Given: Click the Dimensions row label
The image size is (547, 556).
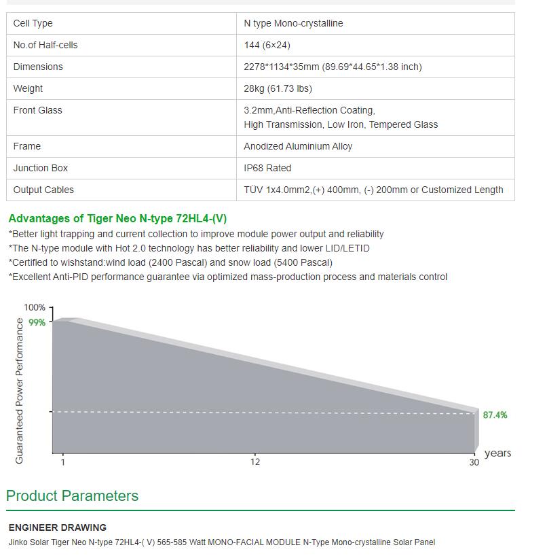Looking at the screenshot, I should coord(38,67).
